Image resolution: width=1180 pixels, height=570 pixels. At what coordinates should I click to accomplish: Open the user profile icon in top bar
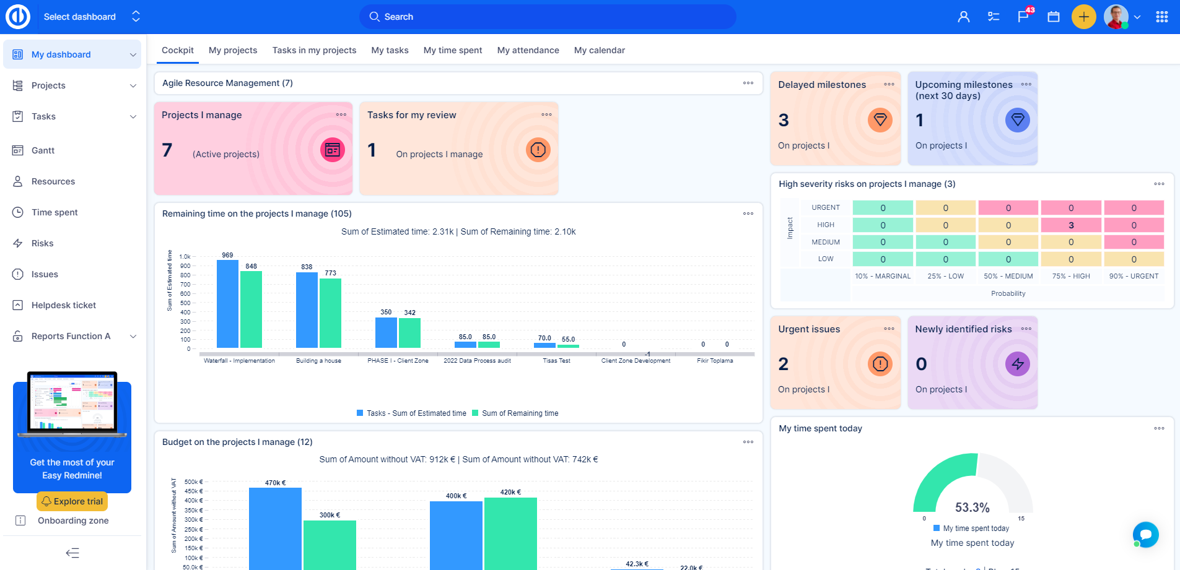964,17
